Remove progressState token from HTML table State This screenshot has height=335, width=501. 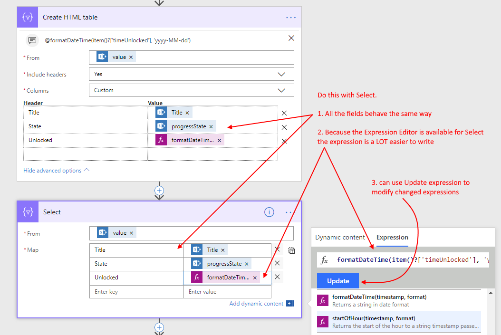tap(211, 127)
